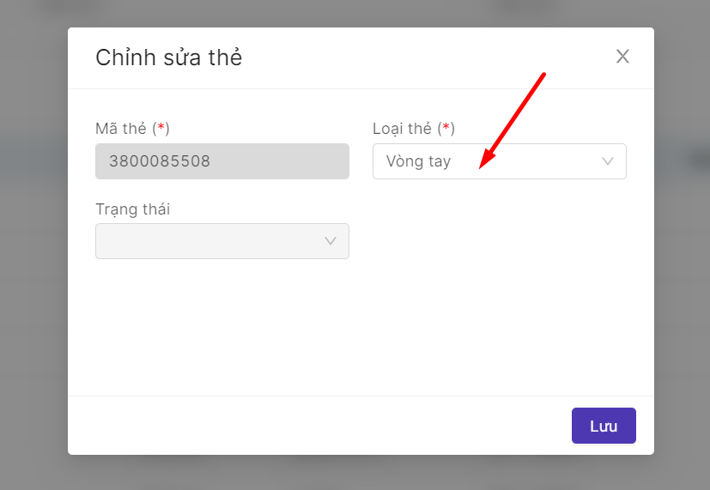The width and height of the screenshot is (710, 490).
Task: Click the Chỉnh sửa thẻ dialog title
Action: pos(169,57)
